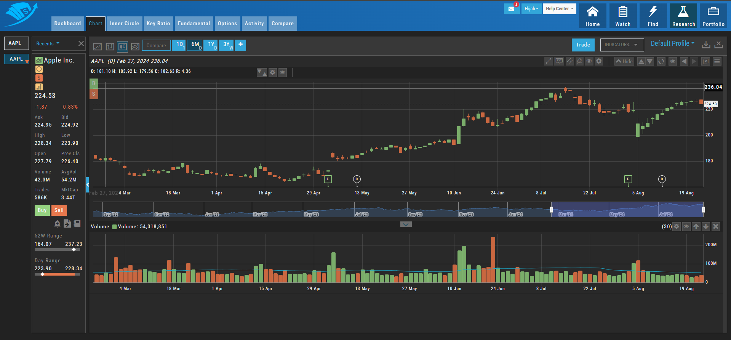
Task: Select the OHLC bar chart type icon
Action: (110, 46)
